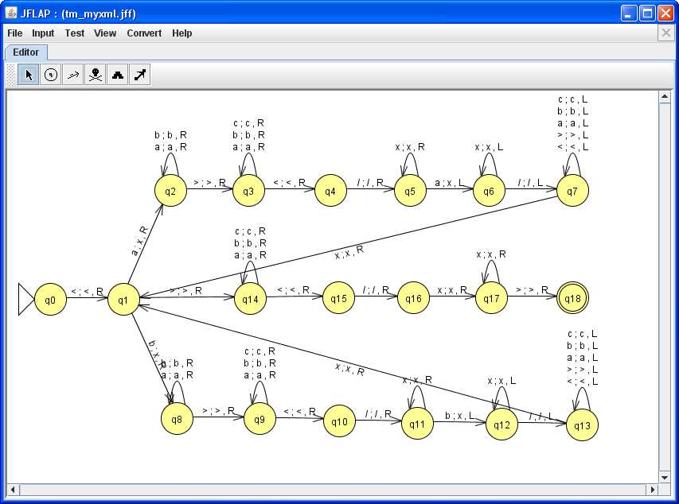Open the Convert menu

(x=144, y=33)
